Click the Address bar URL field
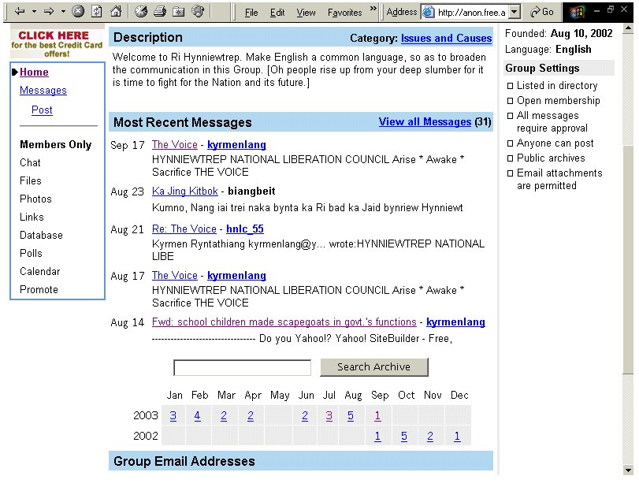 pyautogui.click(x=471, y=13)
